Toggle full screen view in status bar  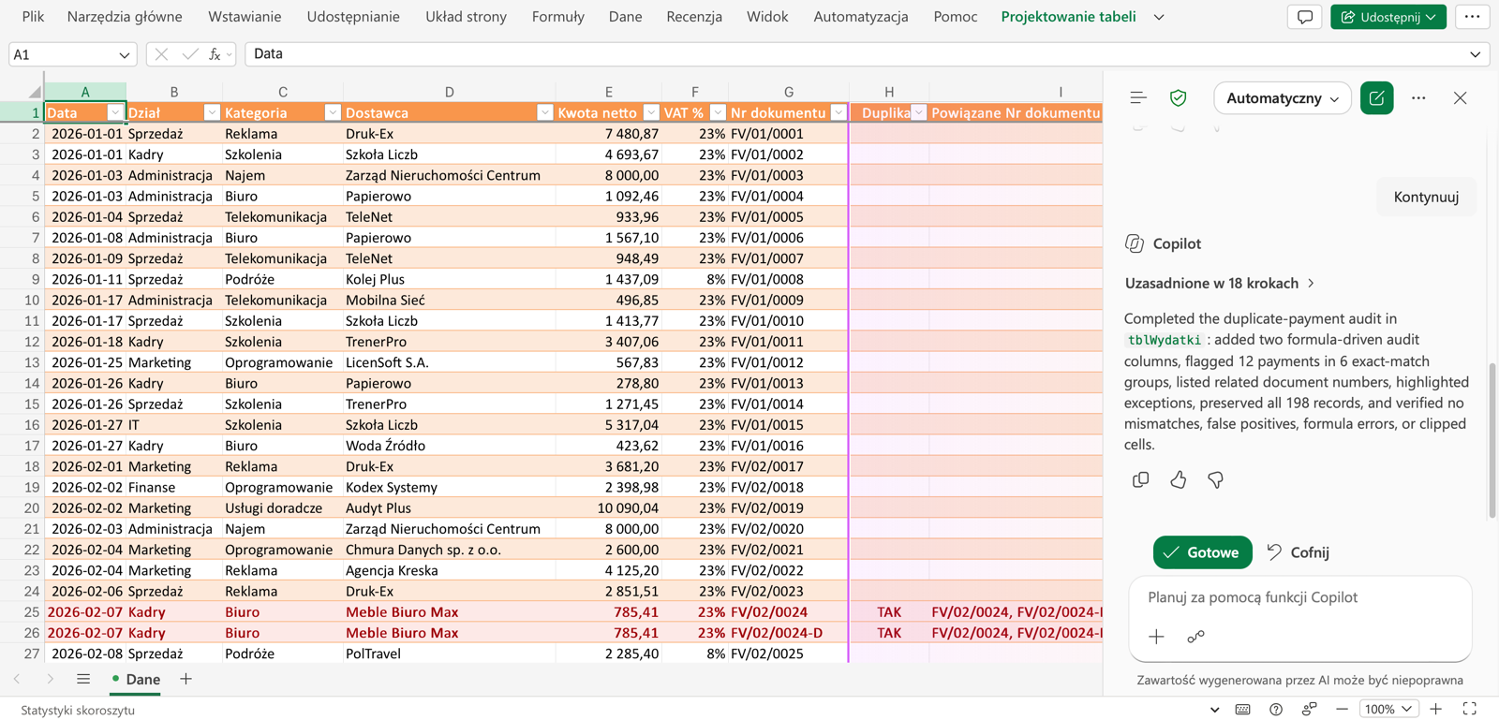click(1469, 710)
